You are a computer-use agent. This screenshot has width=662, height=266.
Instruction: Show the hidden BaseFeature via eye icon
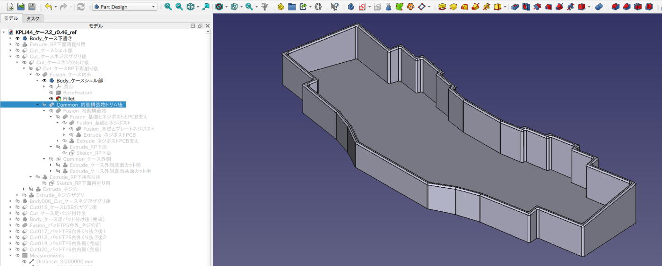click(x=51, y=92)
